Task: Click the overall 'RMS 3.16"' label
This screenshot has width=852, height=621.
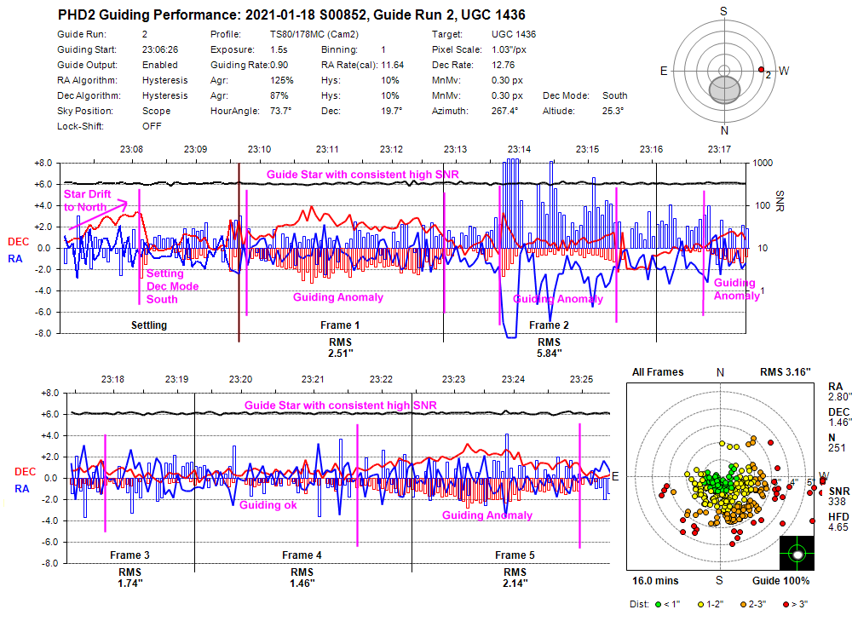Action: (786, 372)
